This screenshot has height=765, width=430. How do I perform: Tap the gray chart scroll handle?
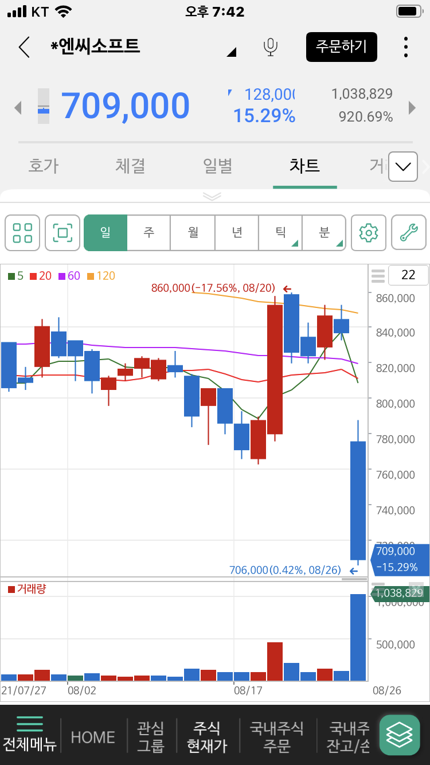pos(354,579)
